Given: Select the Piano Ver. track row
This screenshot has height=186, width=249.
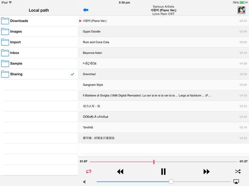Looking at the screenshot, I should coord(163,21).
